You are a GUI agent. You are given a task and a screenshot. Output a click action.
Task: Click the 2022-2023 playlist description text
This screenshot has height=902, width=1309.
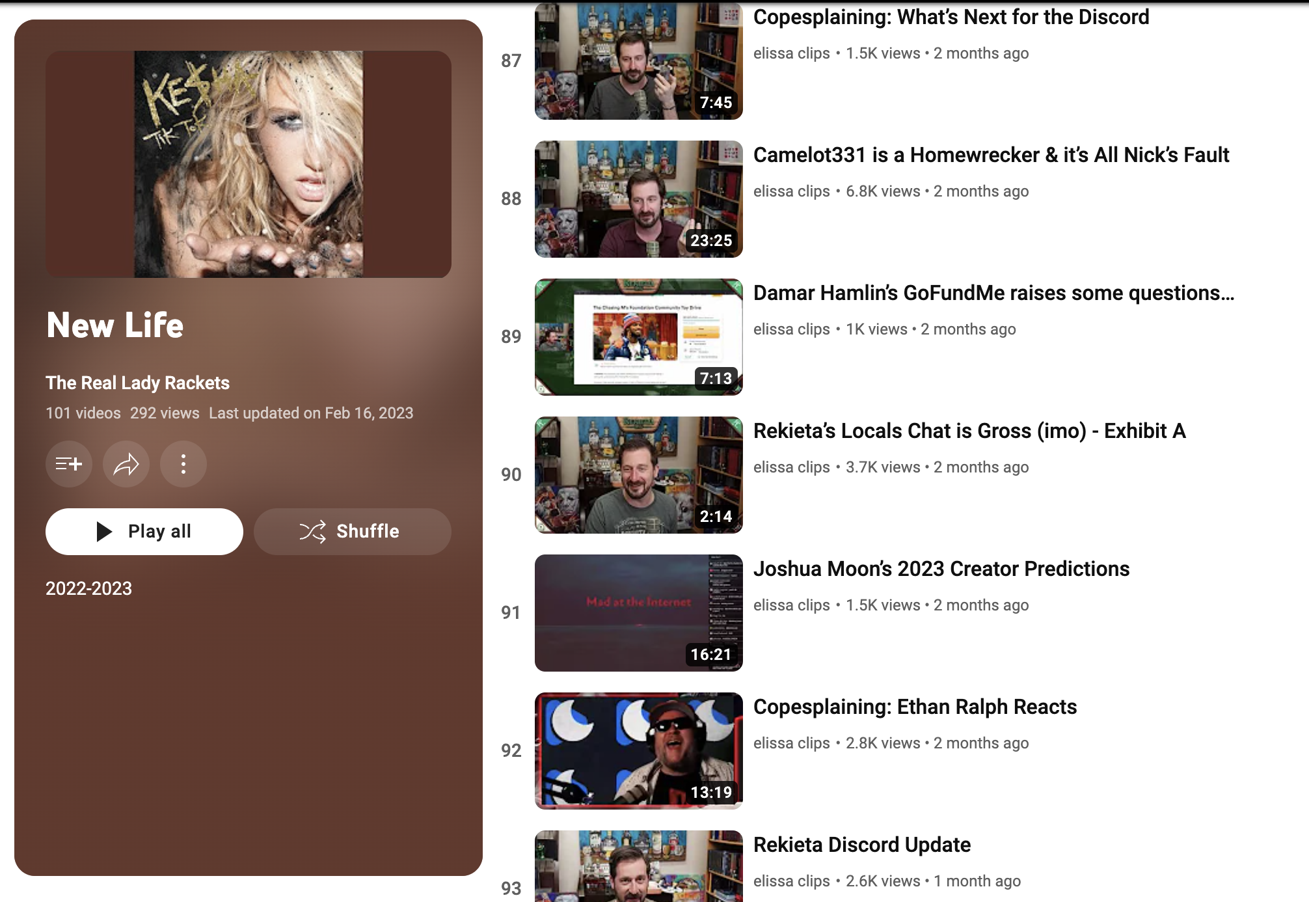click(x=88, y=588)
